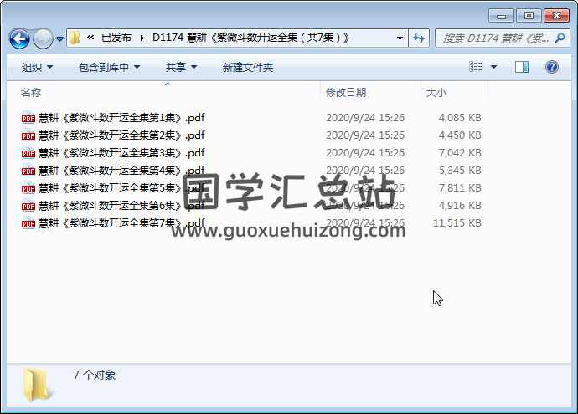
Task: Expand the arrow after 已发布 breadcrumb
Action: [x=142, y=38]
